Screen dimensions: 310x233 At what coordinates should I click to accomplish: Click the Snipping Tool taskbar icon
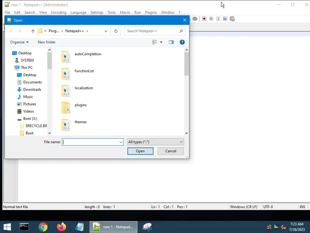(147, 227)
